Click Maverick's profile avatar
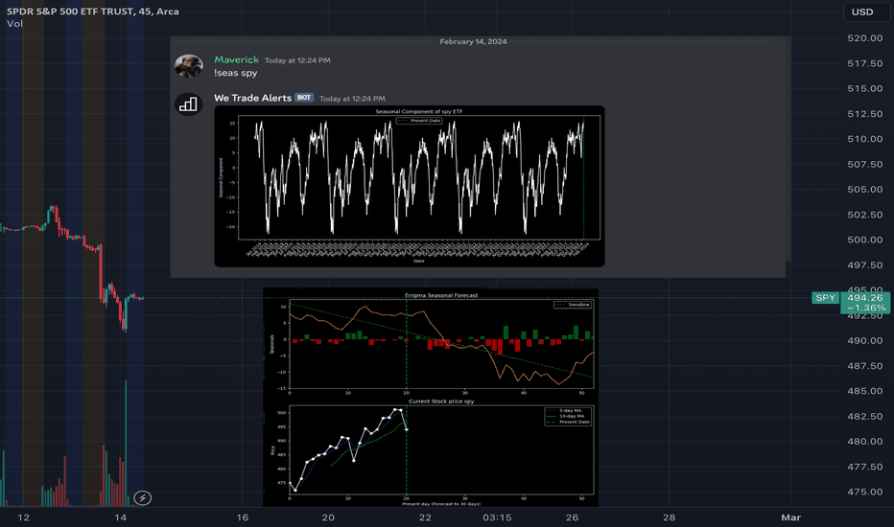Screen dimensions: 894x527 189,66
